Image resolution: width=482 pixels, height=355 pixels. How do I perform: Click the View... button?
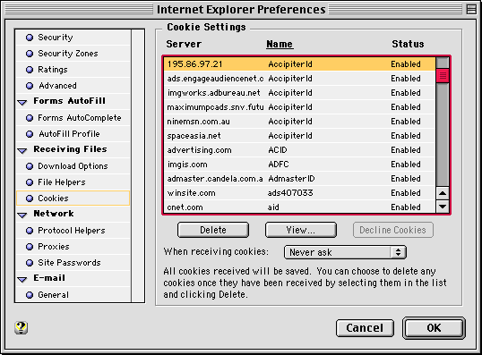(301, 230)
